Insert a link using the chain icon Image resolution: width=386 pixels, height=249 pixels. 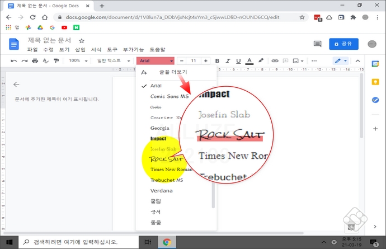pyautogui.click(x=275, y=61)
